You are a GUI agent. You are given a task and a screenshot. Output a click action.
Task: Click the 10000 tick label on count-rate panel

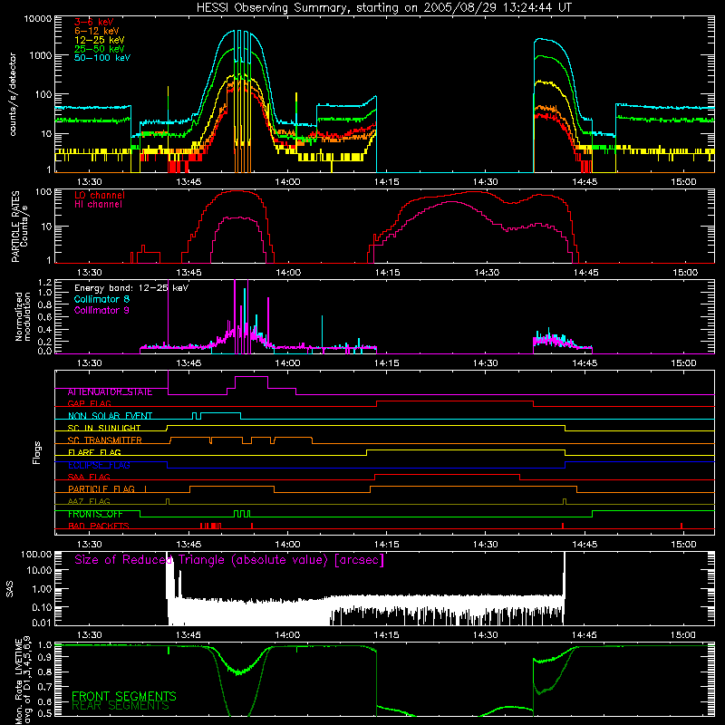click(x=38, y=19)
